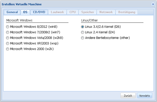Click the dialog title Erstellen: Virtuelle Maschine
Screen dimensions: 157x102
[x=22, y=4]
